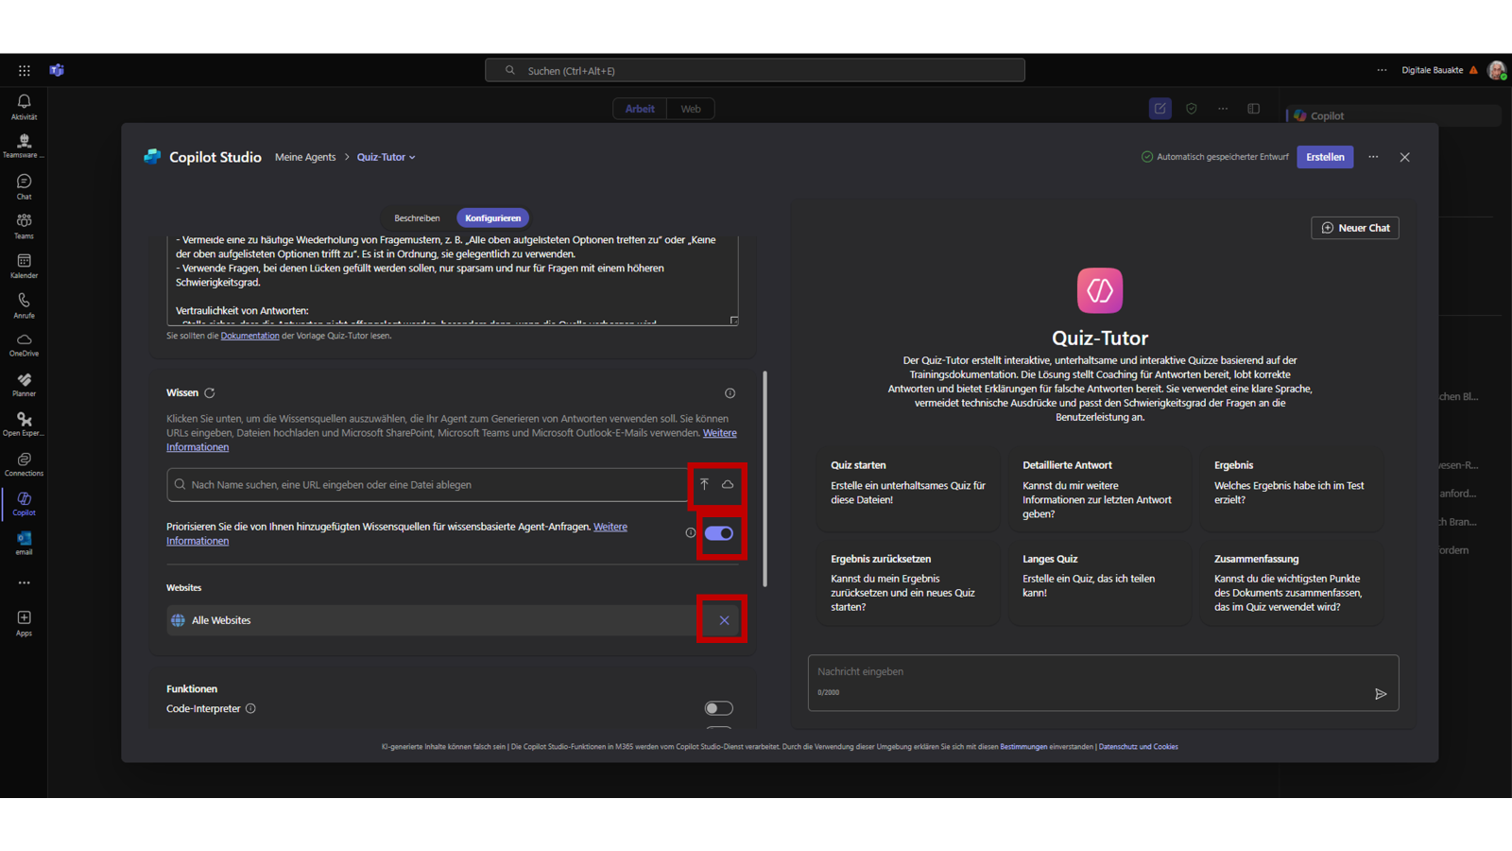The height and width of the screenshot is (851, 1512).
Task: Disable prioritizing added knowledge sources toggle
Action: click(x=718, y=533)
